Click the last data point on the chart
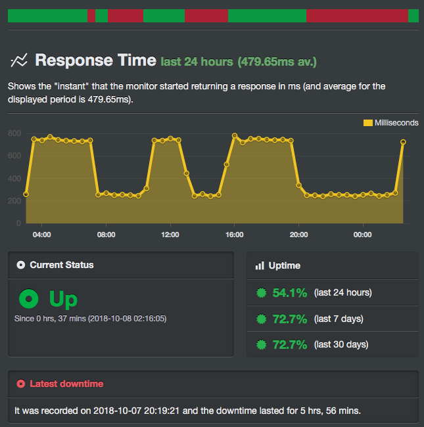This screenshot has width=424, height=427. click(x=403, y=142)
